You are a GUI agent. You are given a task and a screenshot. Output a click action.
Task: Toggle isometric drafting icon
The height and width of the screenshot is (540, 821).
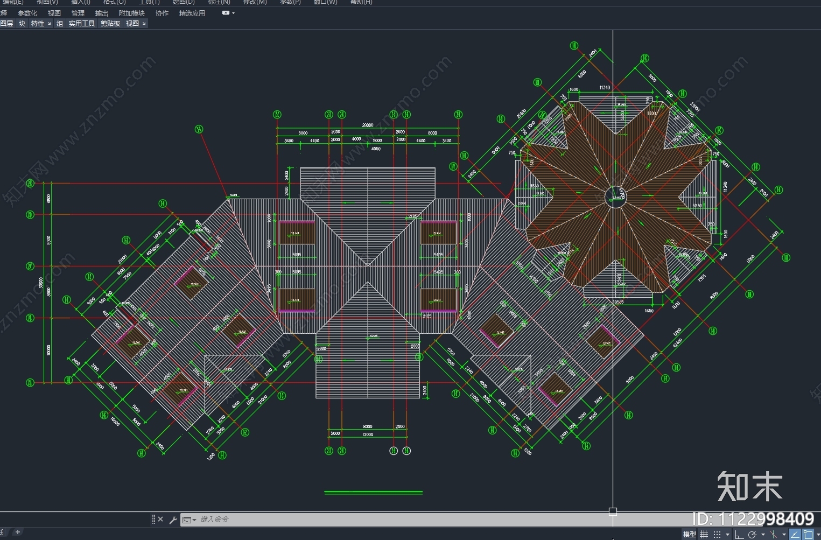(x=774, y=535)
